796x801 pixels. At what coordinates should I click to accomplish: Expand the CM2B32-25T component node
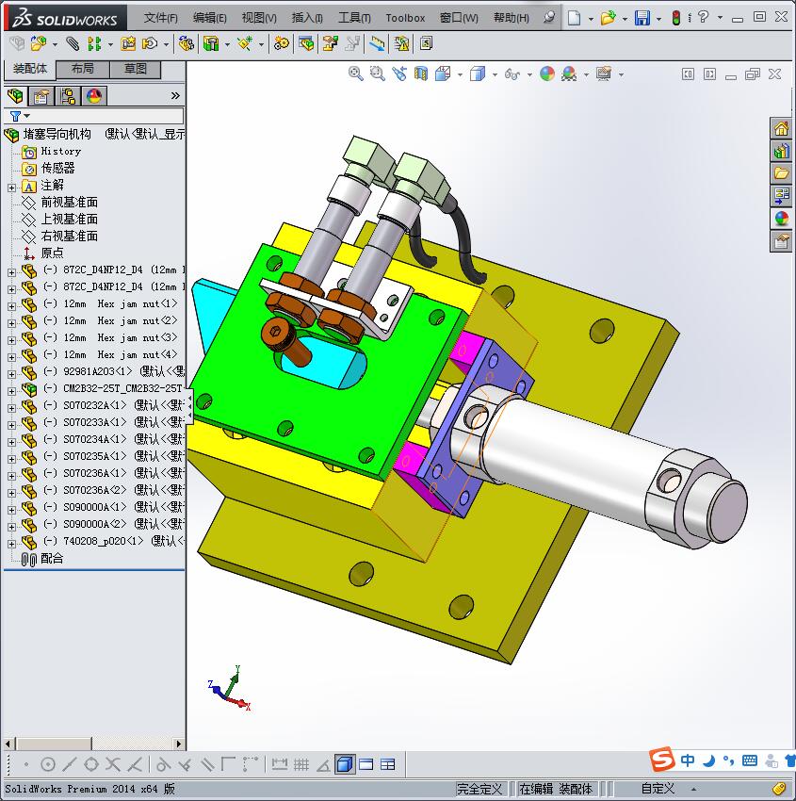tap(11, 391)
